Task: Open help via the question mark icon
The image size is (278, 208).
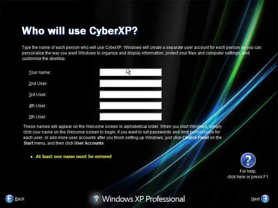Action: click(x=248, y=160)
